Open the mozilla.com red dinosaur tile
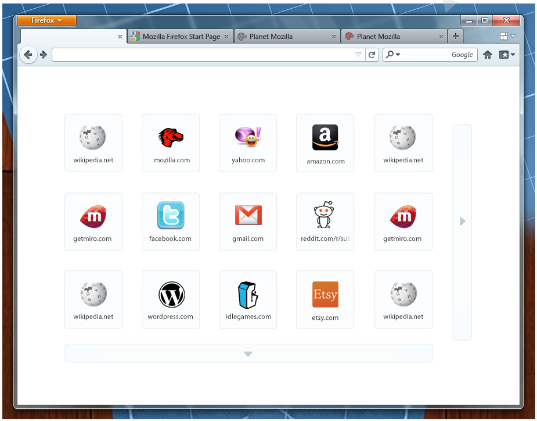Image resolution: width=537 pixels, height=421 pixels. pos(171,143)
